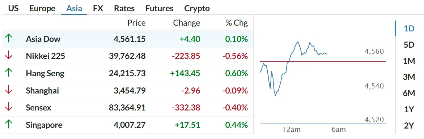Image resolution: width=424 pixels, height=139 pixels.
Task: Open the Nikkei 225 index link
Action: (x=46, y=56)
